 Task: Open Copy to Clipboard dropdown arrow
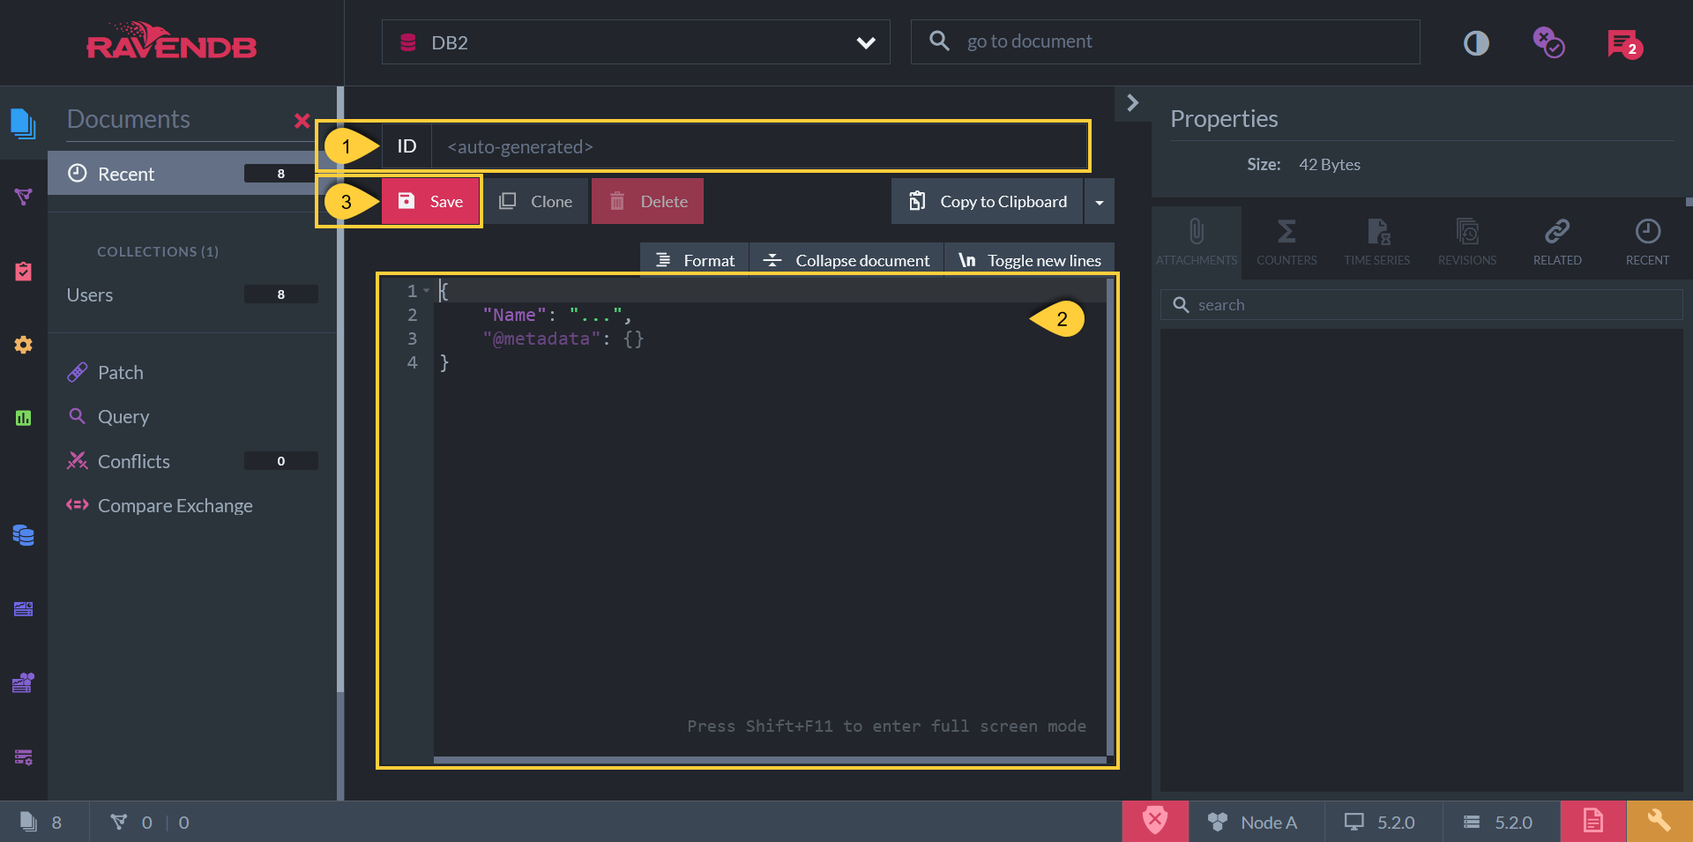pos(1099,202)
